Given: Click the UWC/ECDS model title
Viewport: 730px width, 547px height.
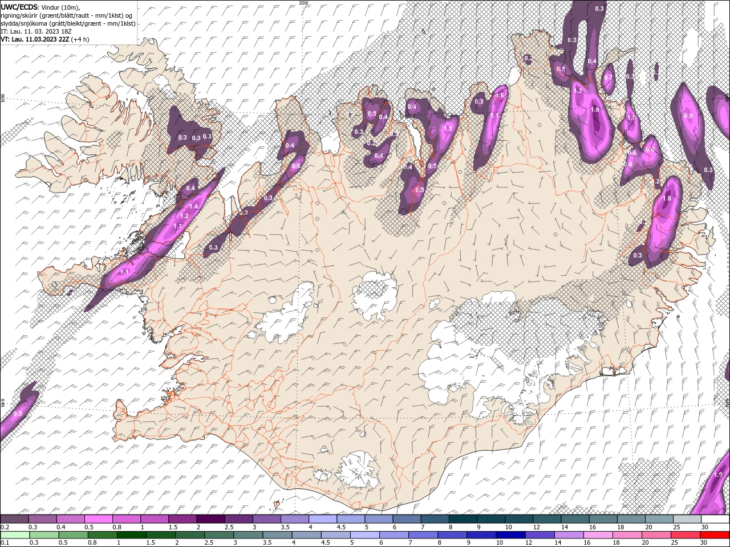Looking at the screenshot, I should coord(19,7).
